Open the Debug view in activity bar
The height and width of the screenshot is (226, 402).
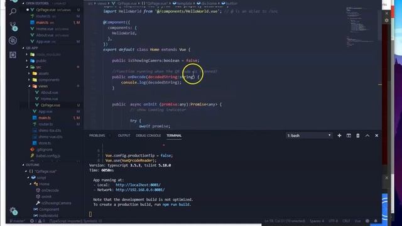(13, 40)
